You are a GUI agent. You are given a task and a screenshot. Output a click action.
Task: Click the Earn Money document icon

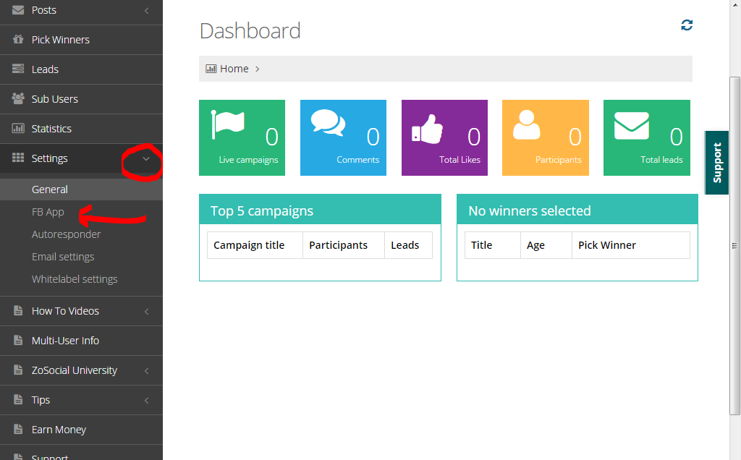(18, 430)
